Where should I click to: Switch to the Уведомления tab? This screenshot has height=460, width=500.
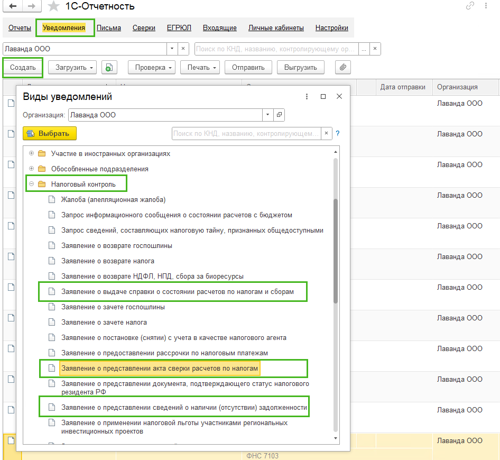[x=64, y=27]
